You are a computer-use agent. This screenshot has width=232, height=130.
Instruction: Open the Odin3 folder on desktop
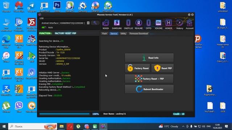(223, 57)
